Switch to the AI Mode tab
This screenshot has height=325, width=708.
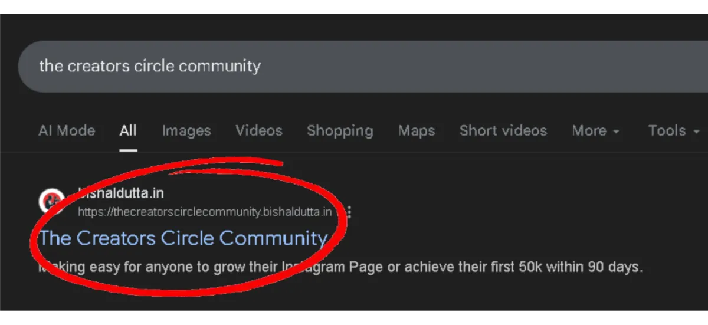point(67,131)
